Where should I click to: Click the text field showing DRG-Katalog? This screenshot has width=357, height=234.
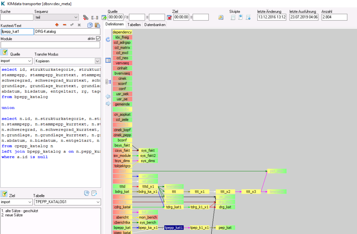(x=67, y=32)
